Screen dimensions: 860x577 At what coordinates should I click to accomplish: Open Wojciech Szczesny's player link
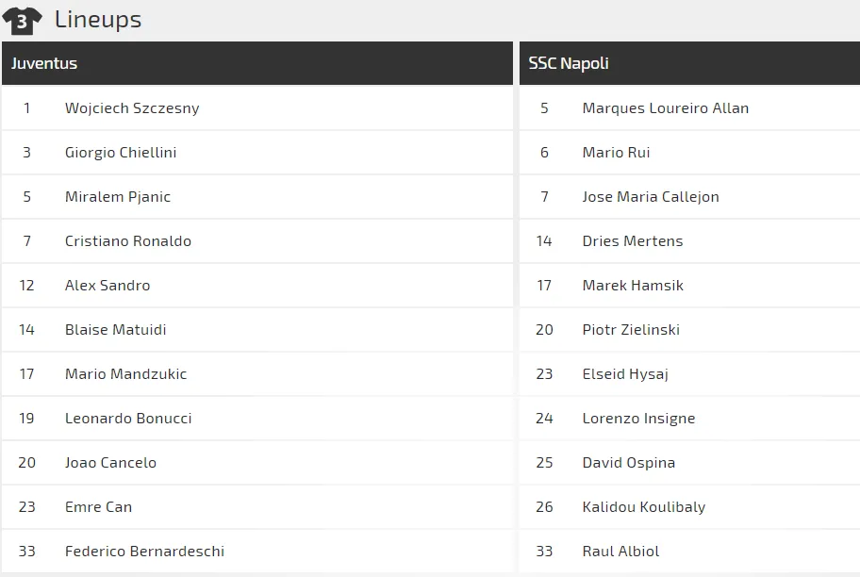132,108
